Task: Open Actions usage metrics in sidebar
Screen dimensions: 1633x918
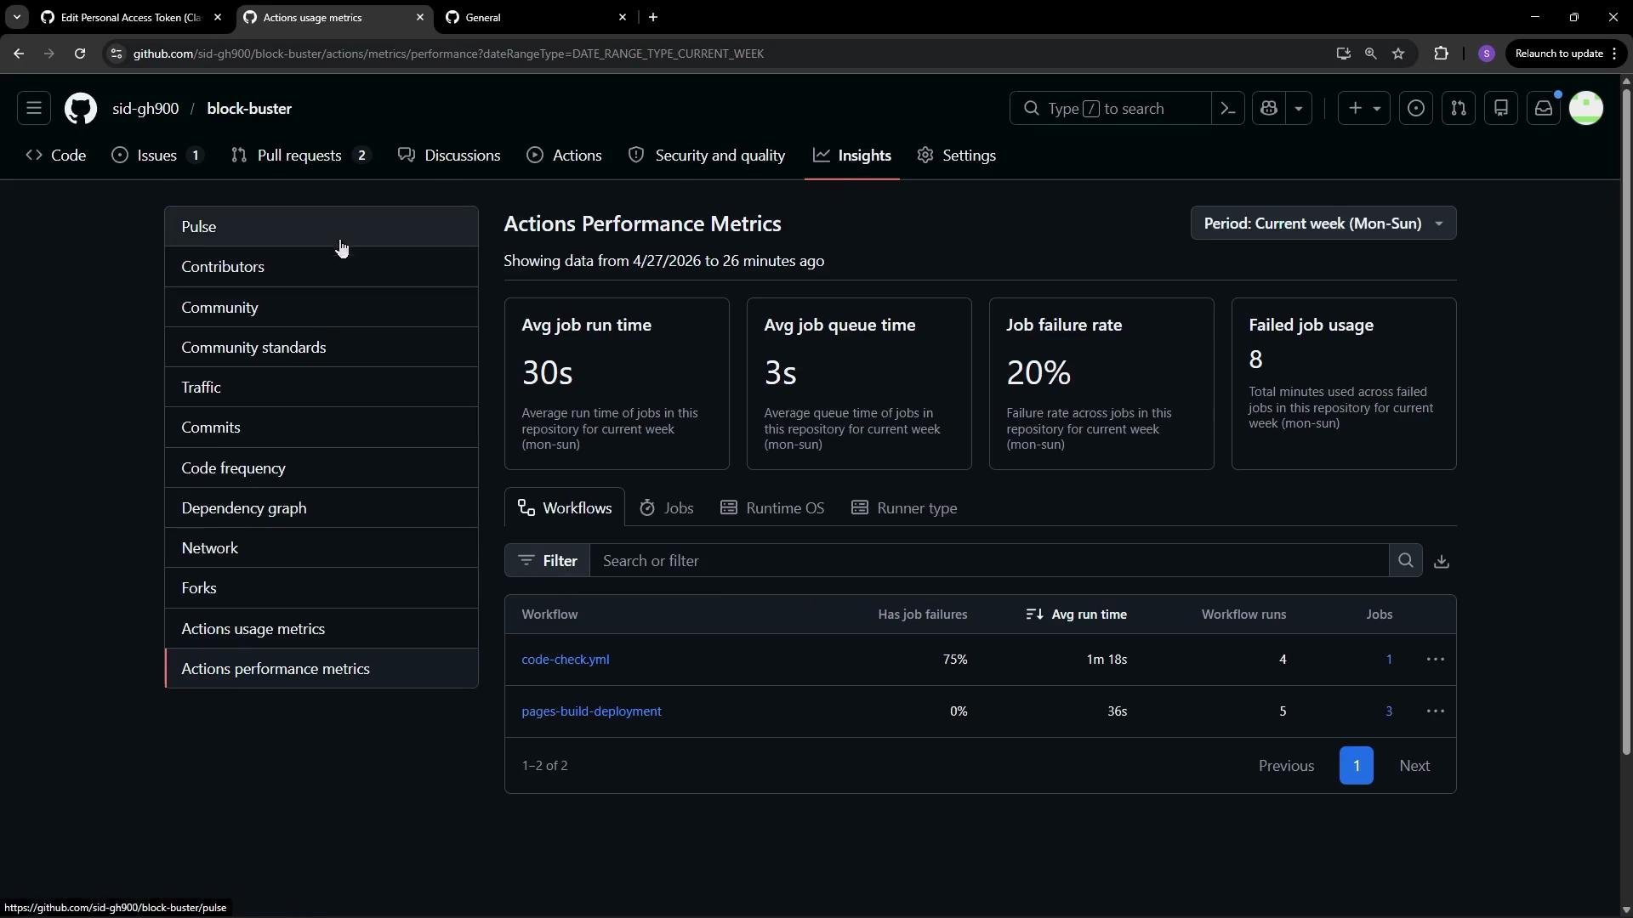Action: 321,629
